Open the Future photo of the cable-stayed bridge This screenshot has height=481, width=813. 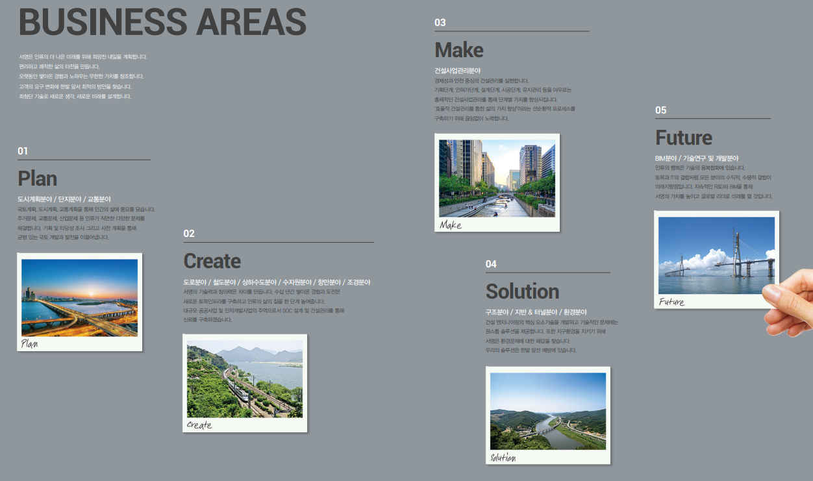tap(716, 255)
